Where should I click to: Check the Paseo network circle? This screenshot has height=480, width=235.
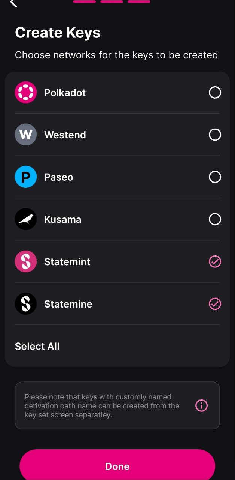click(x=215, y=177)
